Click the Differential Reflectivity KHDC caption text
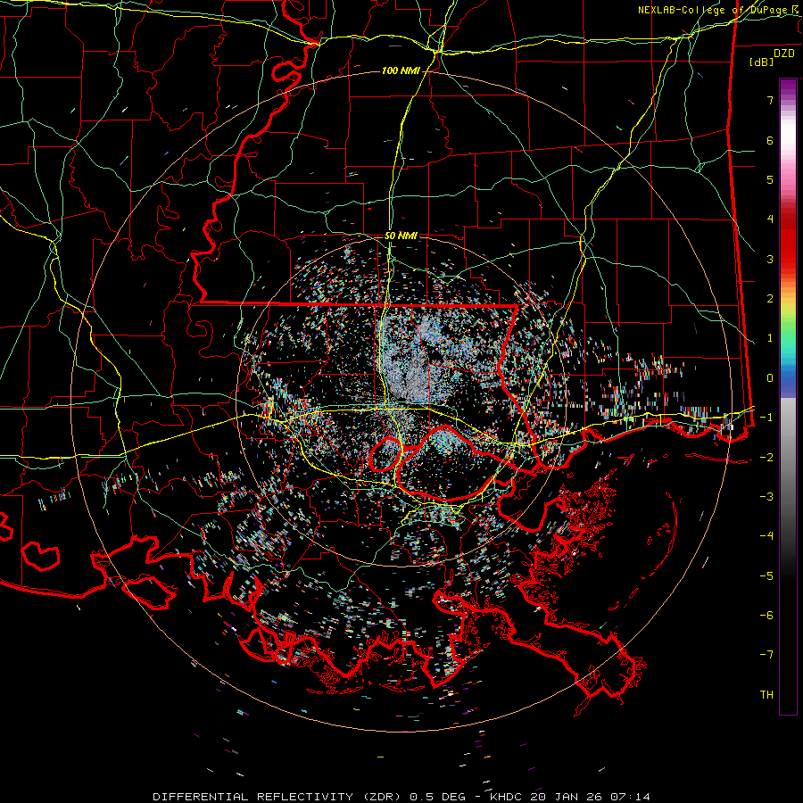The height and width of the screenshot is (803, 803). (401, 797)
